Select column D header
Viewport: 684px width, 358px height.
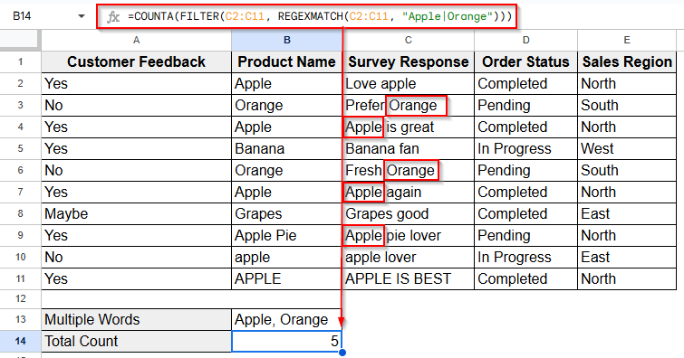point(525,40)
